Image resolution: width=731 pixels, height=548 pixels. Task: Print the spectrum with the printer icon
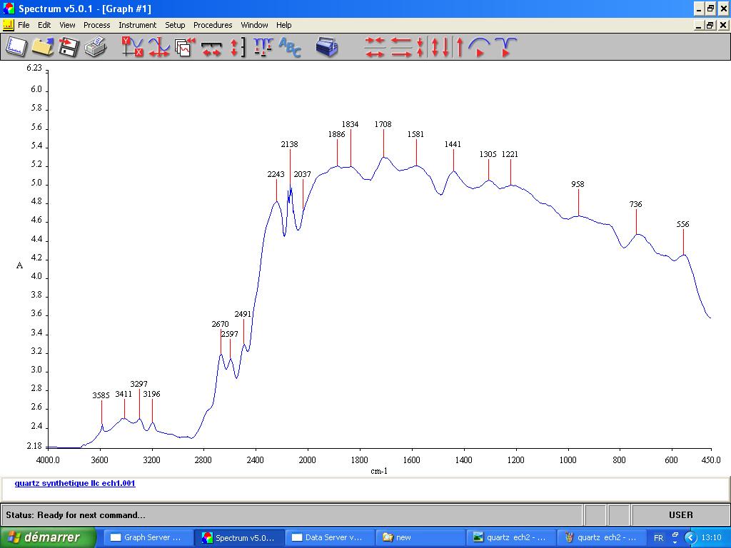click(95, 47)
